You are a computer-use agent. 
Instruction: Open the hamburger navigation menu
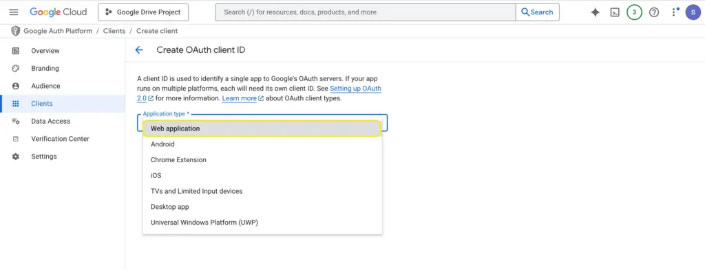click(14, 12)
